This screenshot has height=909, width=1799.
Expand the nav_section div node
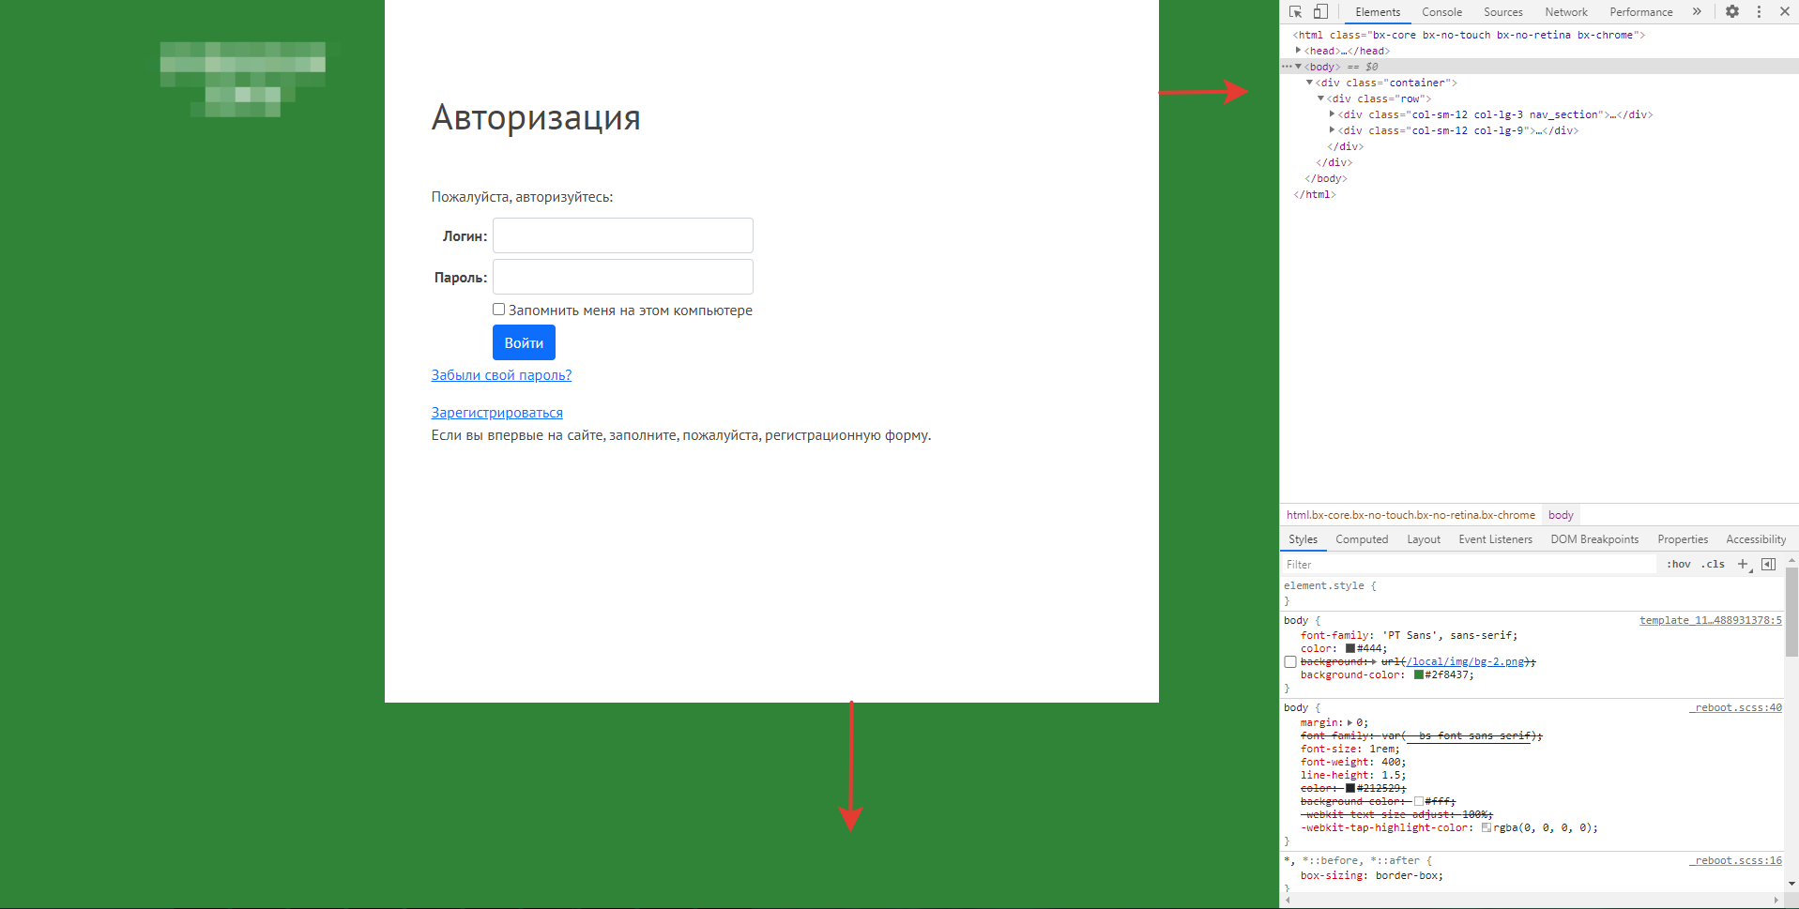pos(1332,114)
